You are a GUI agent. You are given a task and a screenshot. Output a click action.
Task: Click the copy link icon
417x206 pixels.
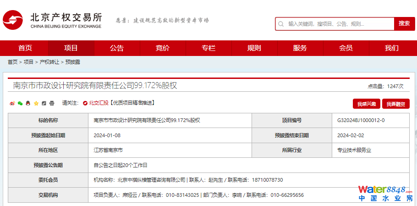[x=44, y=103]
